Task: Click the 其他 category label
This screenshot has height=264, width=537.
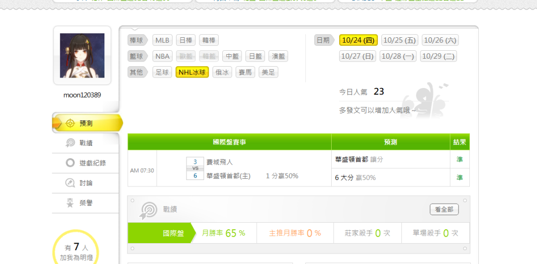Action: (x=137, y=72)
